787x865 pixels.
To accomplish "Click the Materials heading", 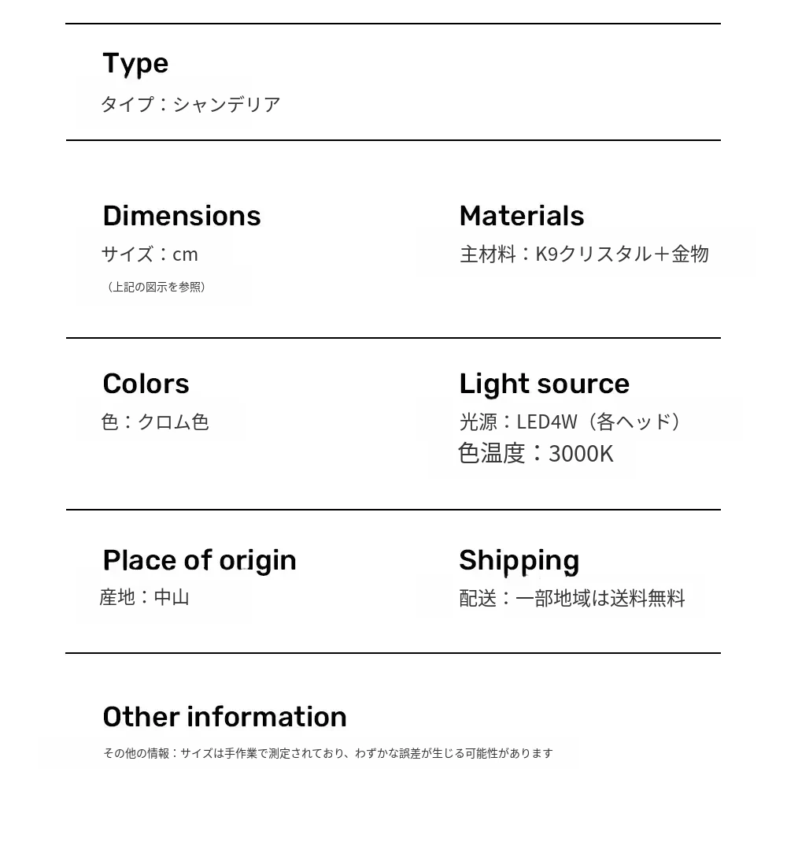I will [x=521, y=216].
